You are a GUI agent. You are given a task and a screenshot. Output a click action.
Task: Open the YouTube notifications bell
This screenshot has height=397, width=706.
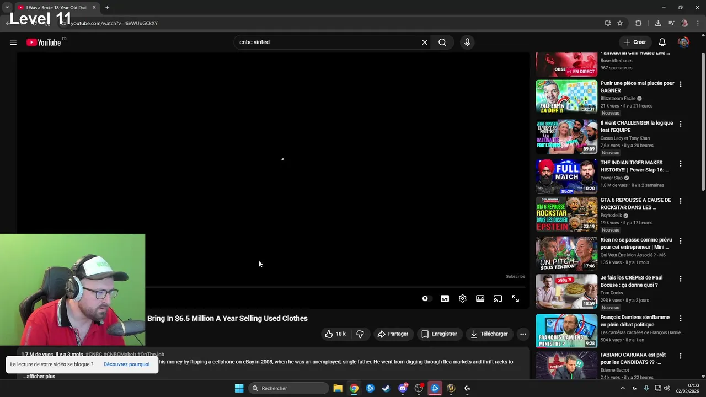(x=662, y=42)
